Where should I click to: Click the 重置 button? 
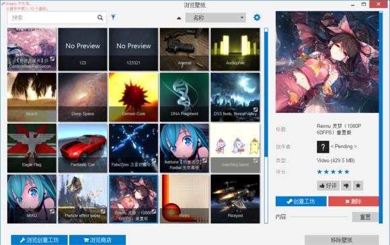coord(365,217)
